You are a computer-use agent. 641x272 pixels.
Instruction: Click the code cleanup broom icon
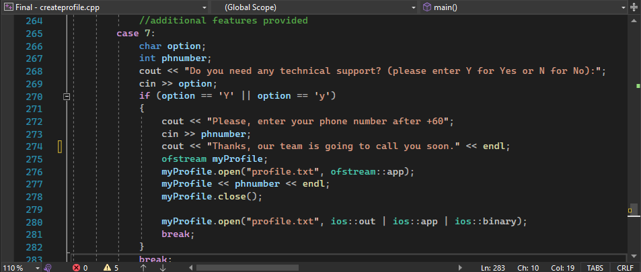(x=48, y=268)
